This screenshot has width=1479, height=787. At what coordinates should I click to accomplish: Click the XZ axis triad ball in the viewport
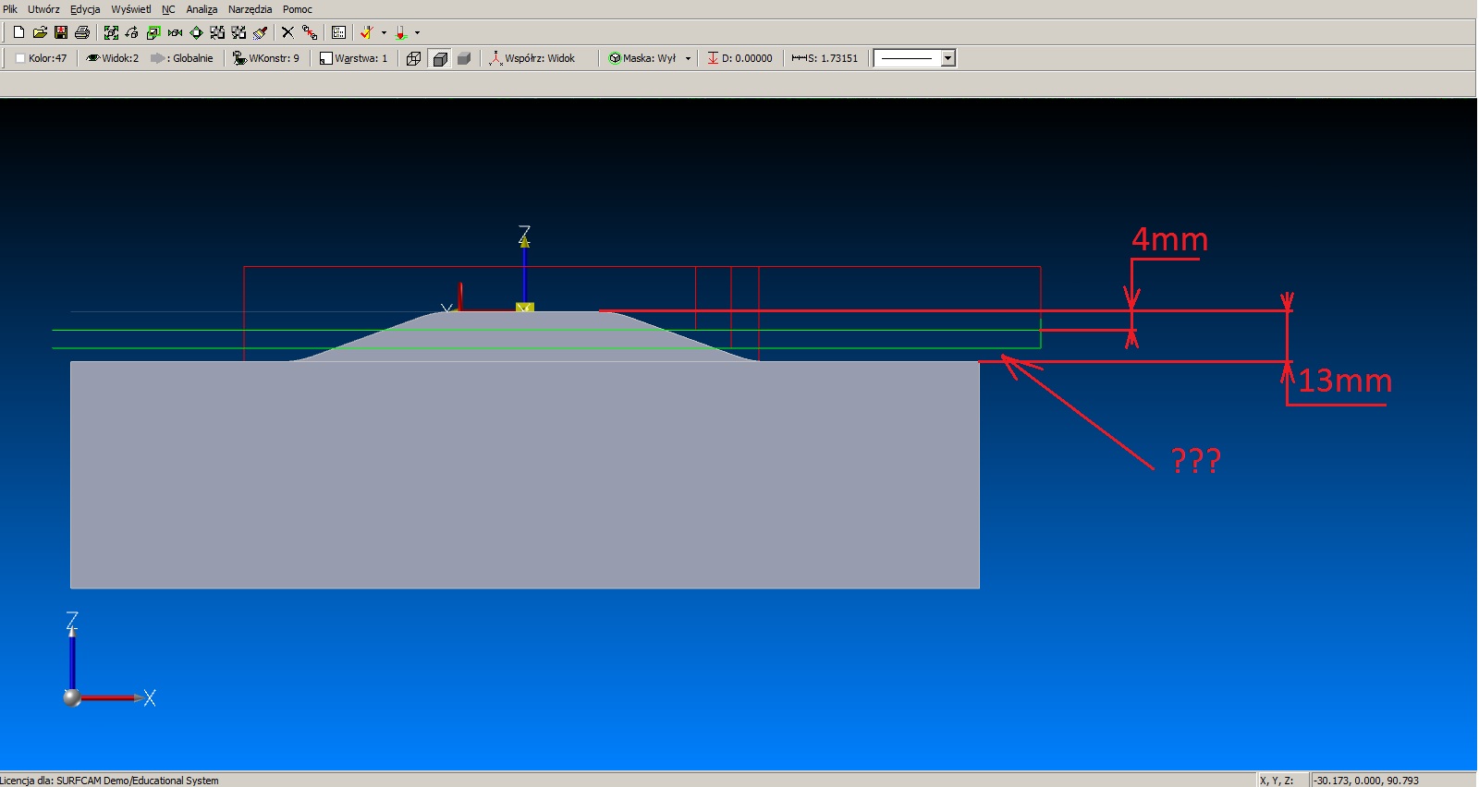coord(72,697)
